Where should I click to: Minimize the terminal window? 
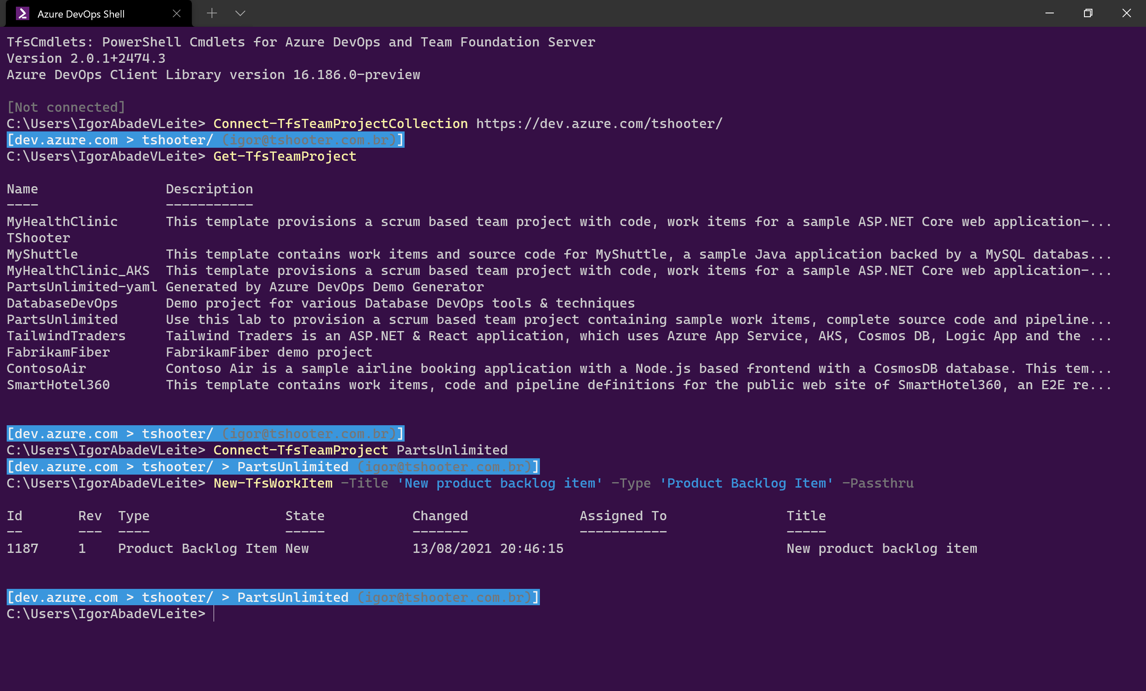[x=1049, y=13]
